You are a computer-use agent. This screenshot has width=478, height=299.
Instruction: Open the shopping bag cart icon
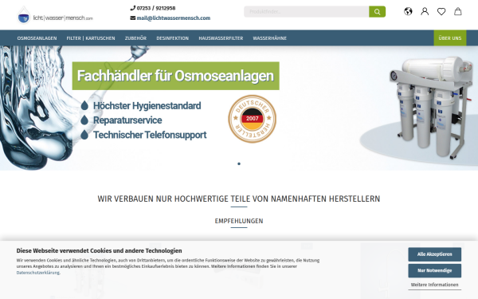tap(458, 12)
